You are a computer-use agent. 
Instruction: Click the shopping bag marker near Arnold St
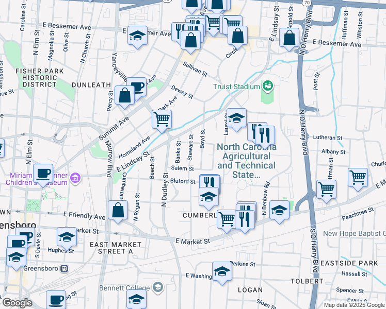[289, 39]
